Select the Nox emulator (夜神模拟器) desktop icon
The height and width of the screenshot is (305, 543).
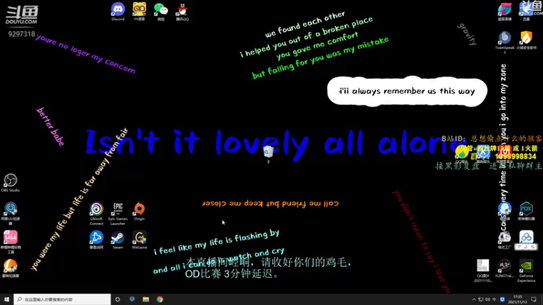click(526, 211)
